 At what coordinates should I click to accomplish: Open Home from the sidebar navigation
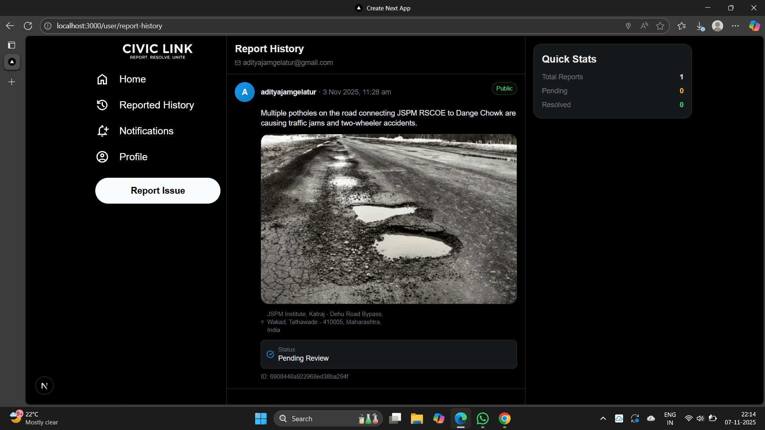pyautogui.click(x=133, y=79)
